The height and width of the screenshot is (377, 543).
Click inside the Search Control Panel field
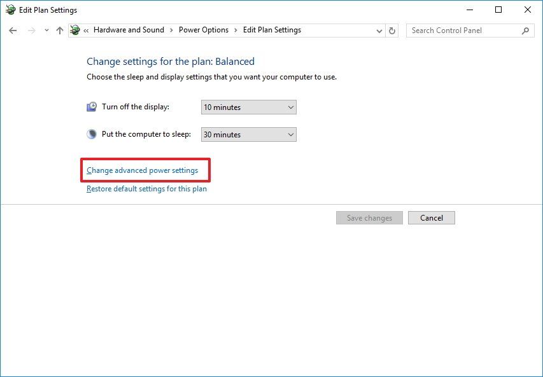point(465,30)
